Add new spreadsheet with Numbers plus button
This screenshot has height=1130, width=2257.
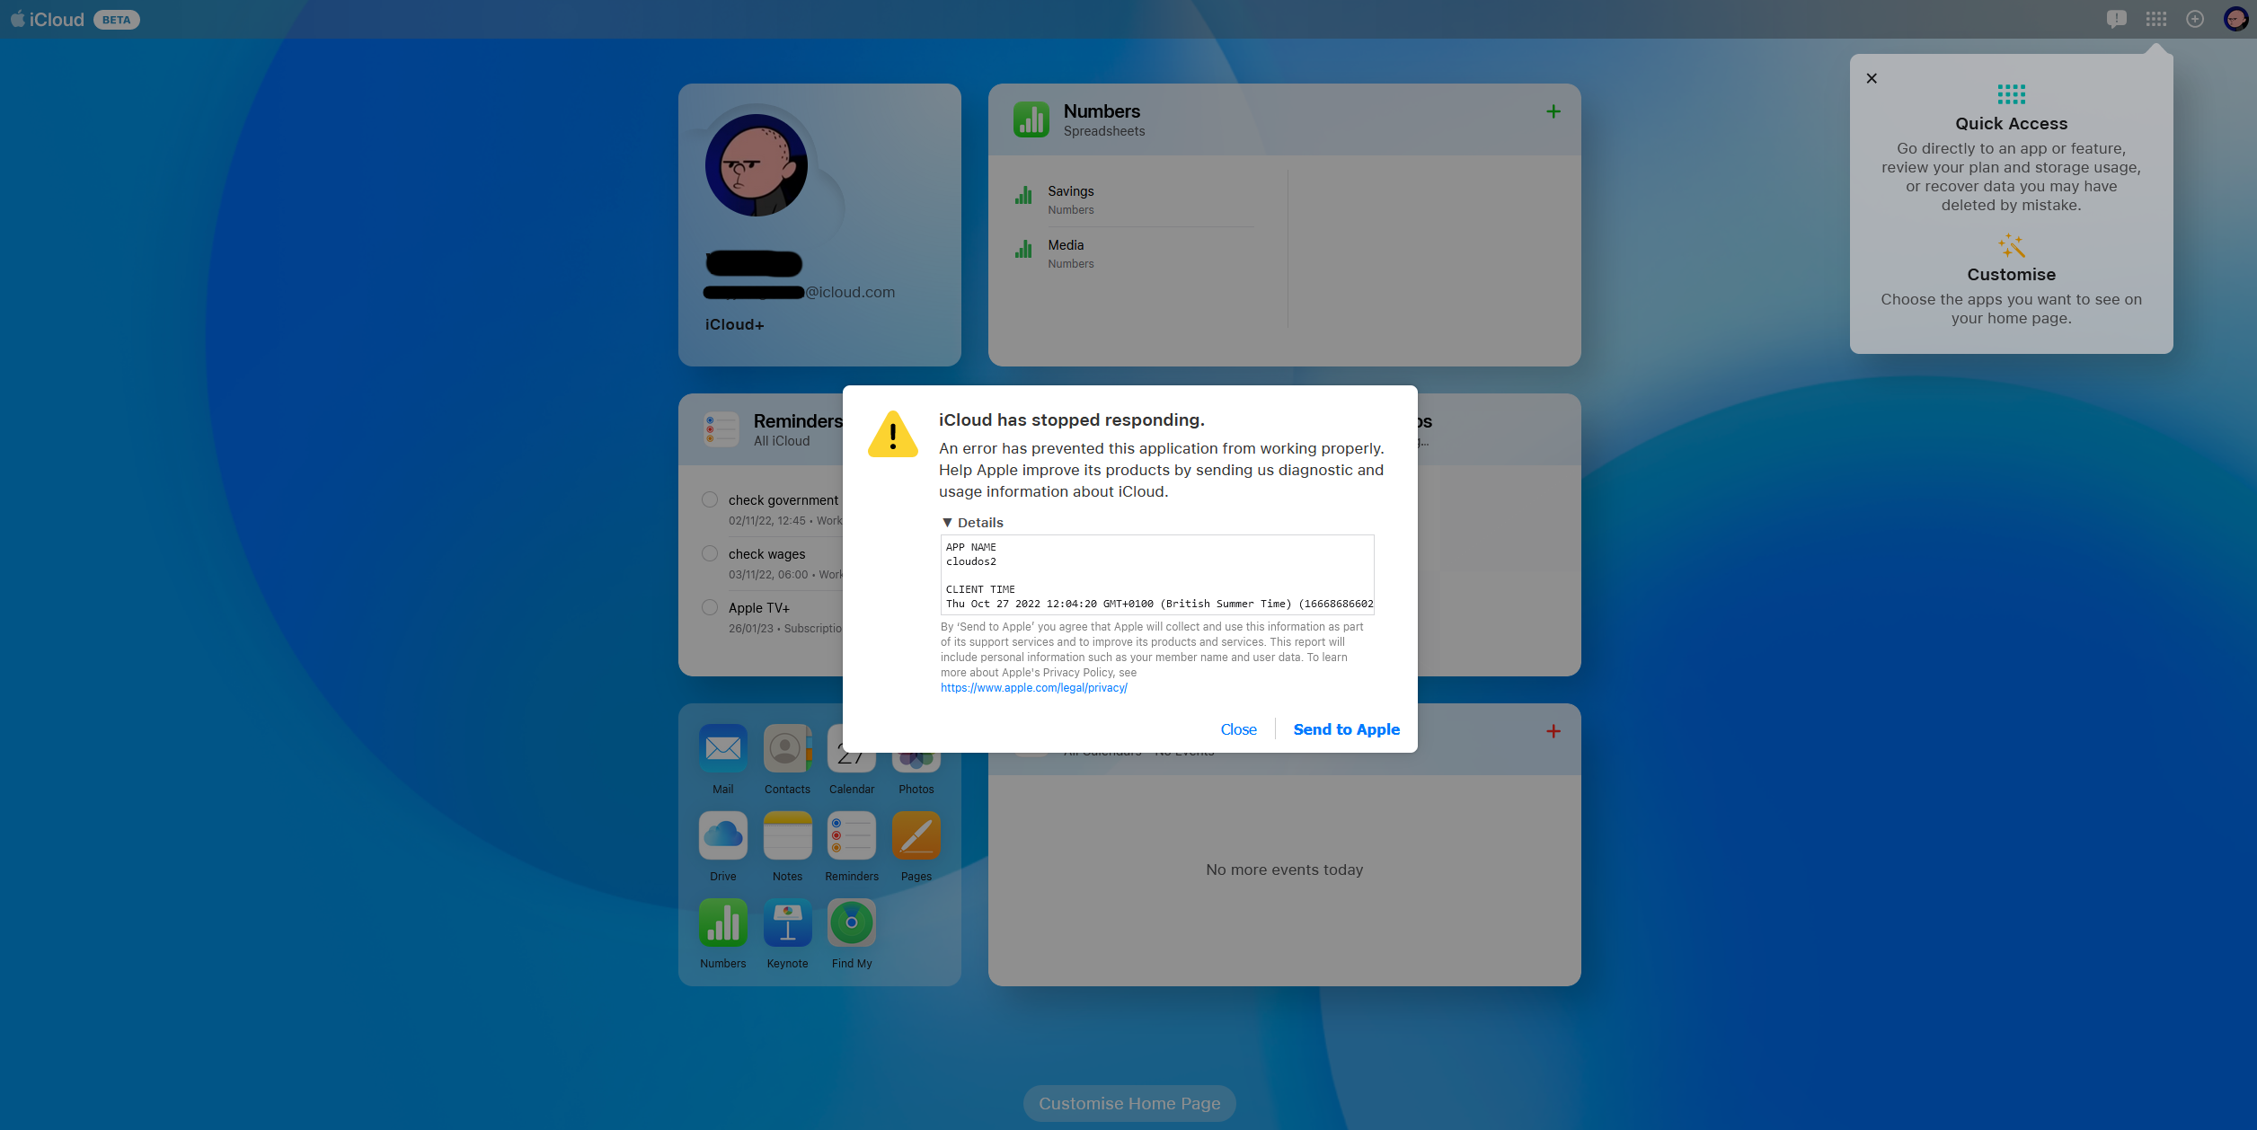(1553, 111)
